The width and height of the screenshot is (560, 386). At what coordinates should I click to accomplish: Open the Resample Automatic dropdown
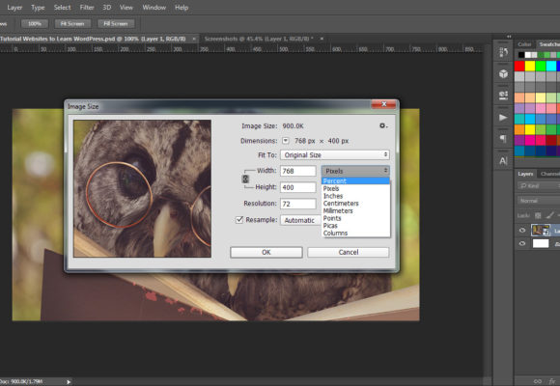pos(301,220)
